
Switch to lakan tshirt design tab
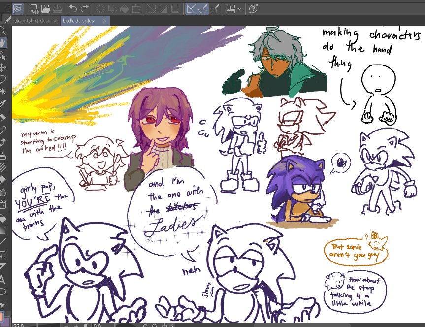[32, 21]
